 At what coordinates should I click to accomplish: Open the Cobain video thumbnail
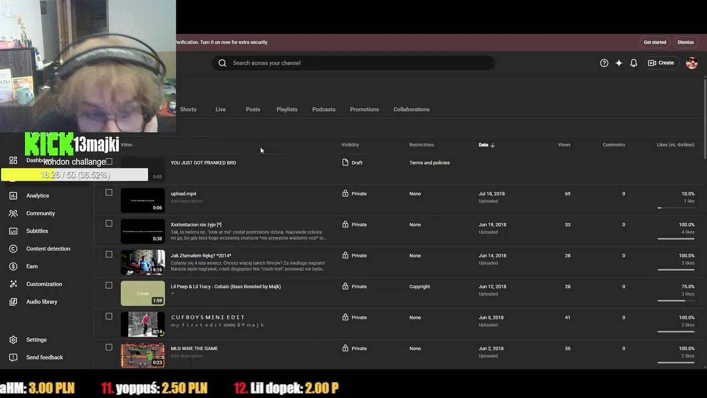tap(143, 293)
